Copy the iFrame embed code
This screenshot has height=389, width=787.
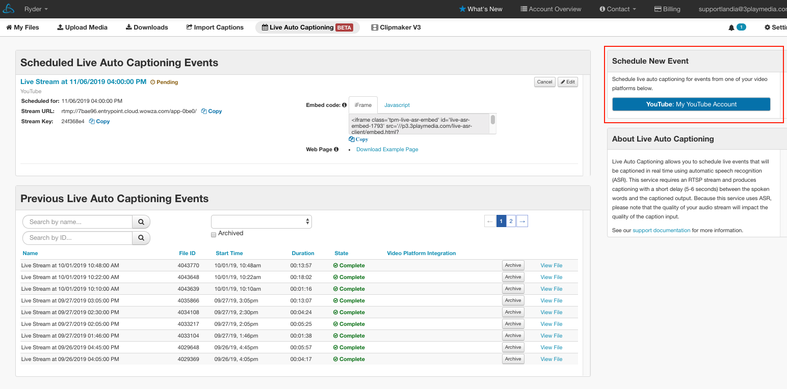358,140
